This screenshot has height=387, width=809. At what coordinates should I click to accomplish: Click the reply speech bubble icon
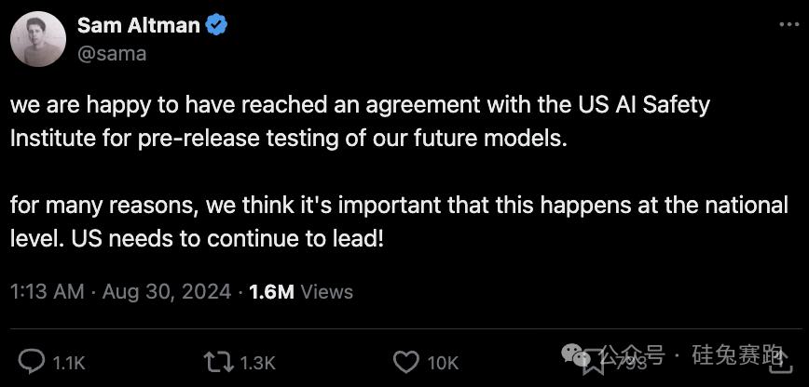tap(33, 362)
